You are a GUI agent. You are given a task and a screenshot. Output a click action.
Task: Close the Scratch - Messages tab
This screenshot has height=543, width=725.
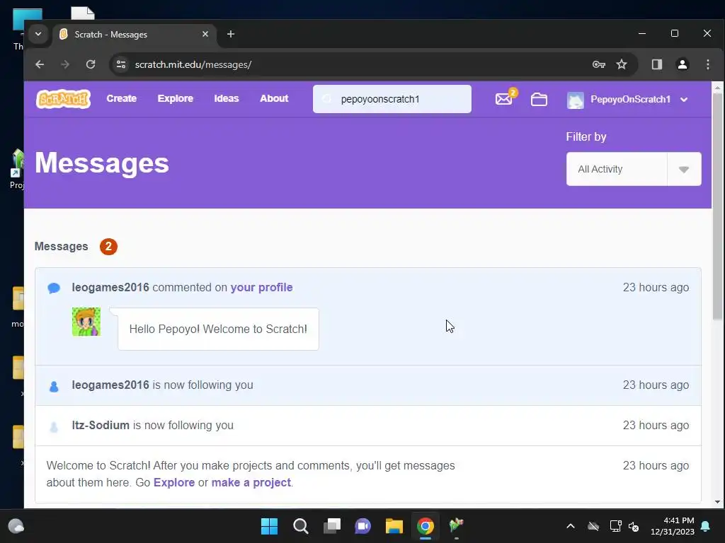(205, 34)
